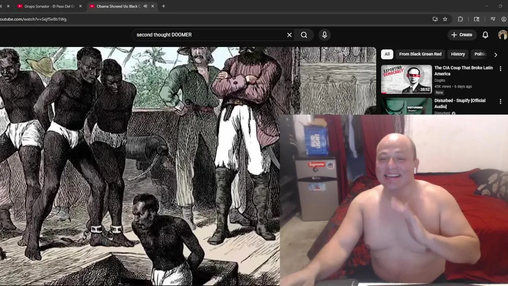508x286 pixels.
Task: Open options menu for Disturbed Stupify video
Action: click(500, 102)
